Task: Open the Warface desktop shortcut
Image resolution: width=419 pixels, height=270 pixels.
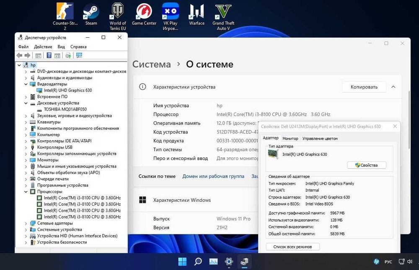Action: pos(197,15)
